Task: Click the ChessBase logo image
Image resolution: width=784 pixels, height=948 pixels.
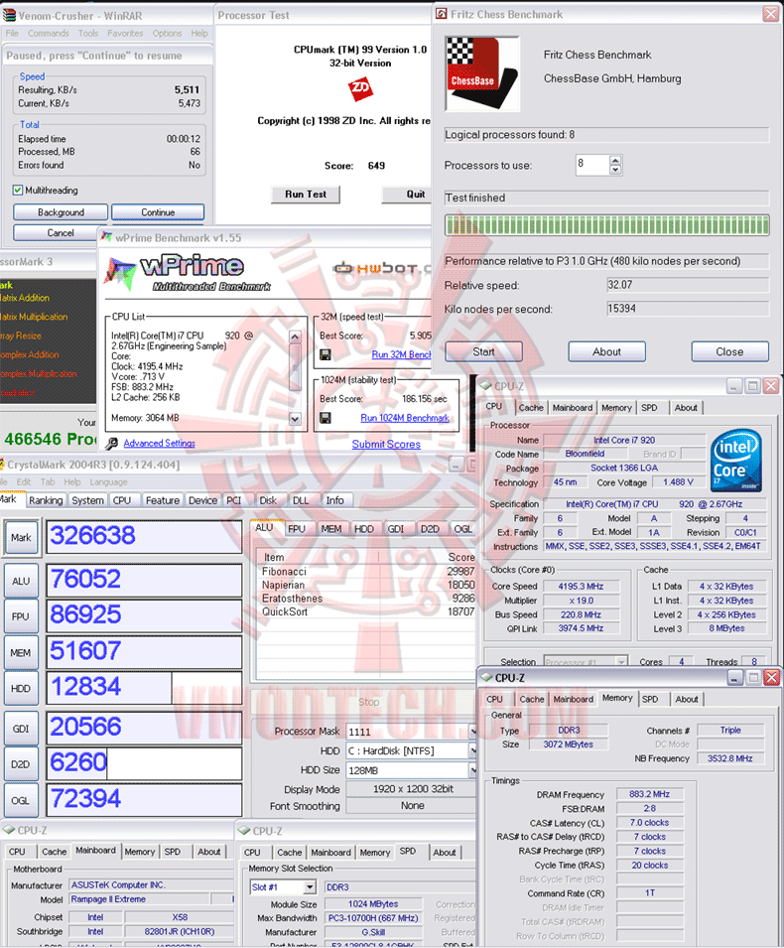Action: 482,73
